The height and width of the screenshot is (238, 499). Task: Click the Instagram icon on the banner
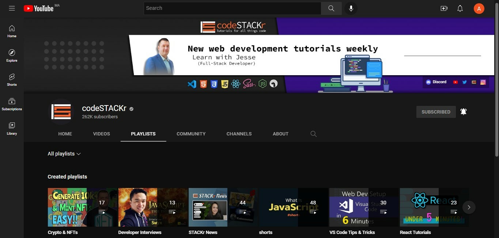(x=483, y=82)
